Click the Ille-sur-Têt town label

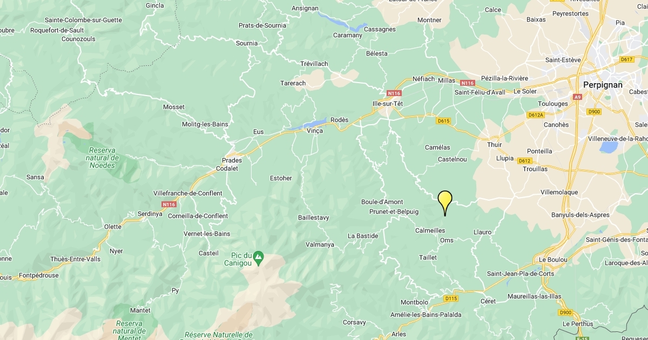click(x=384, y=104)
